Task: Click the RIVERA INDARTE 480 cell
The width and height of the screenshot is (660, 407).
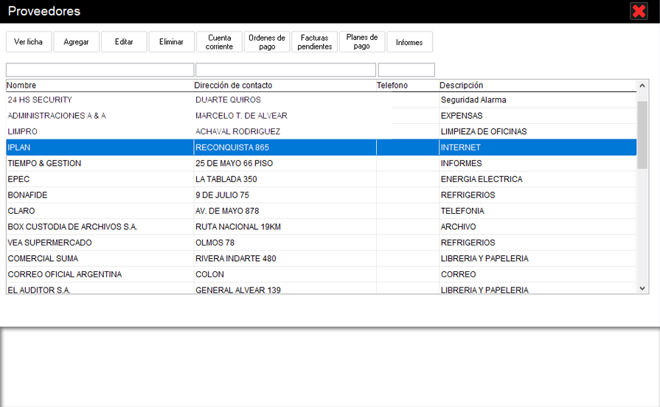Action: (285, 258)
